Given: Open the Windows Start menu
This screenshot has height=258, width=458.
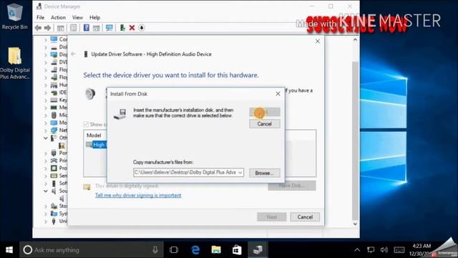Looking at the screenshot, I should click(9, 250).
